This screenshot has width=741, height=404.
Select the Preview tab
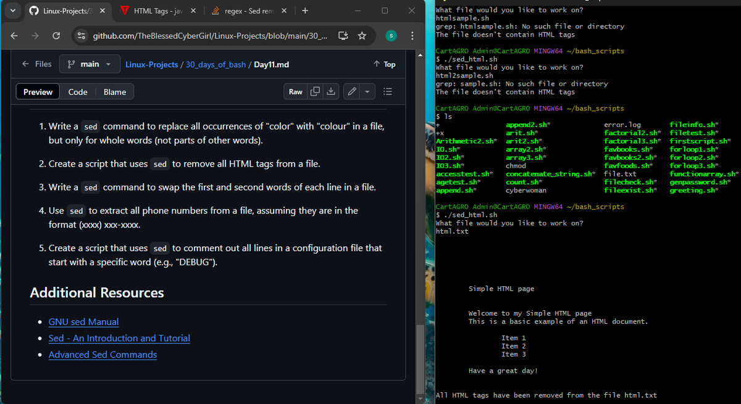click(x=37, y=91)
